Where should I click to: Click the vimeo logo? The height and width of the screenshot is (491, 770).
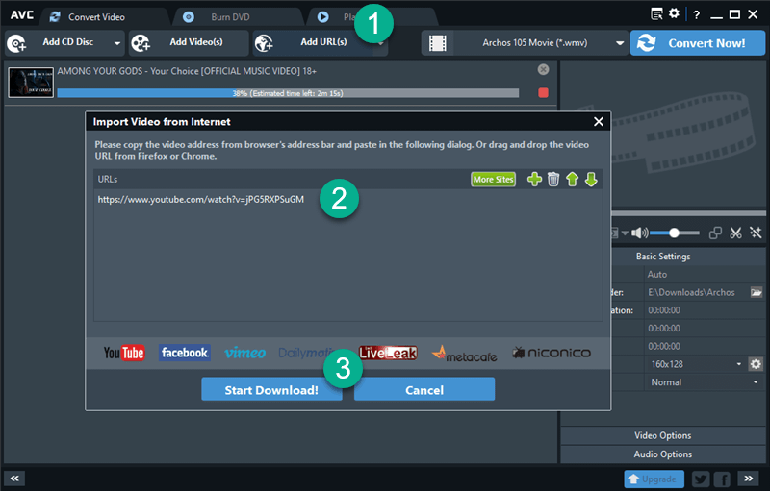245,353
